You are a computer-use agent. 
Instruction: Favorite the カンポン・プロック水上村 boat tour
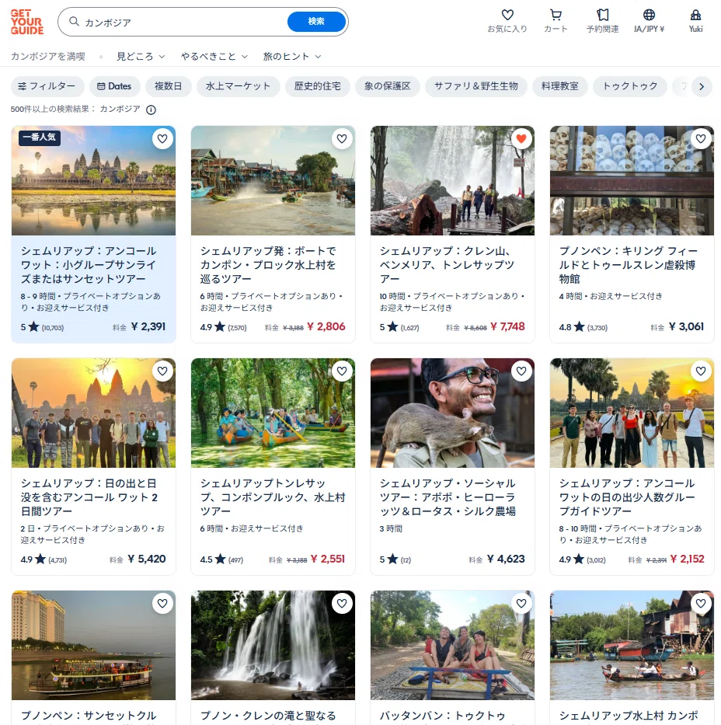pos(342,139)
